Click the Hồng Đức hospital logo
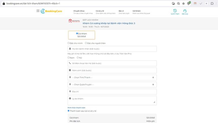 [74, 21]
